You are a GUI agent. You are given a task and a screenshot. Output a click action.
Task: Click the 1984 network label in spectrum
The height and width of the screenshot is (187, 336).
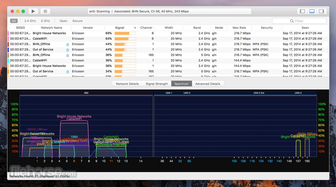tap(74, 137)
